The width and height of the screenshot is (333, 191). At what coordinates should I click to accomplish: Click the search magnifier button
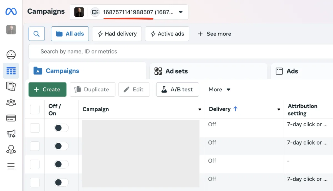37,34
